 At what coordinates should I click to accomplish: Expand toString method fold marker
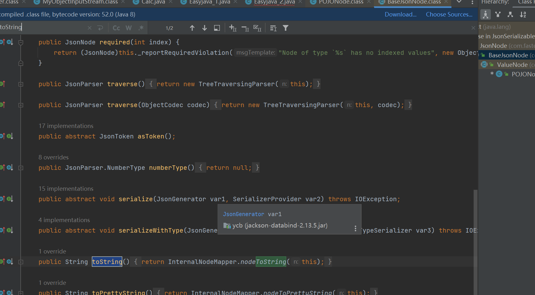(x=21, y=262)
